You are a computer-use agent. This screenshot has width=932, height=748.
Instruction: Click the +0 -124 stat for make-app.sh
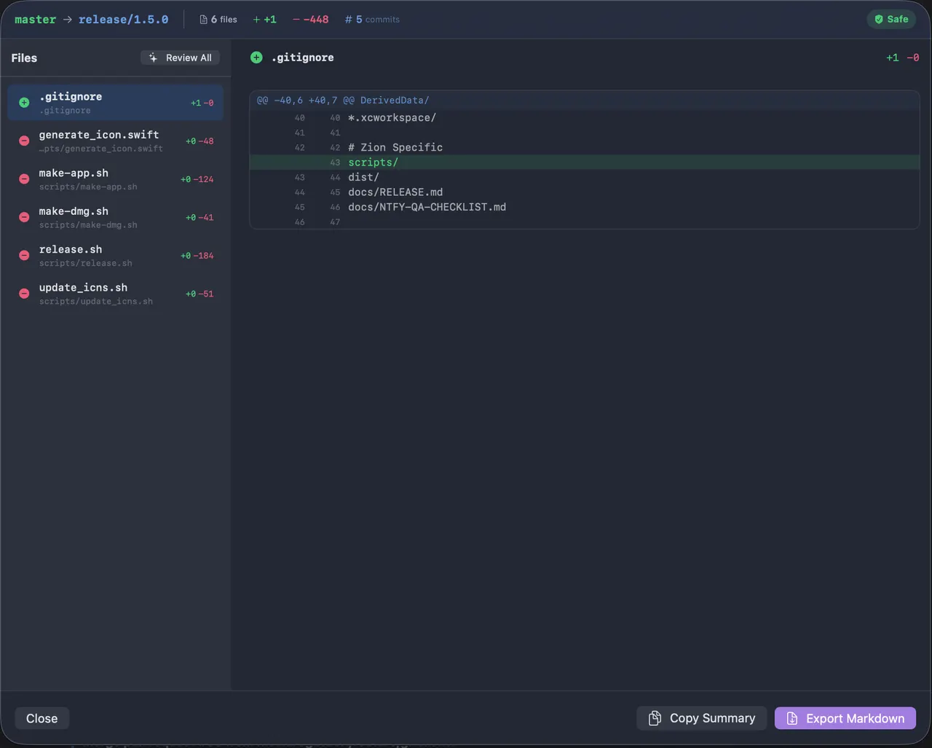197,179
